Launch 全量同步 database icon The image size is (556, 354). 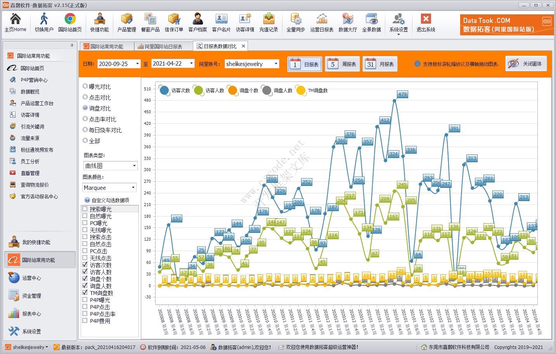[296, 22]
